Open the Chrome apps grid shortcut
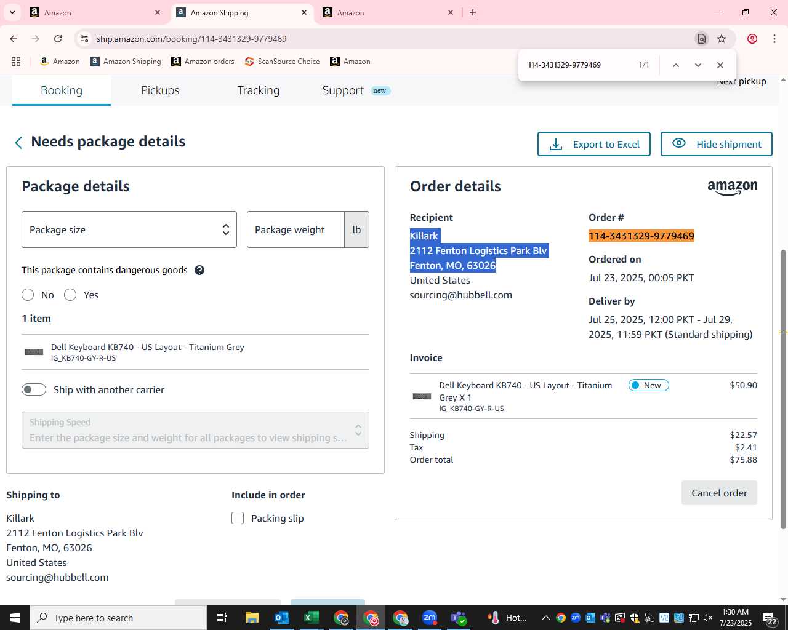 pyautogui.click(x=16, y=62)
